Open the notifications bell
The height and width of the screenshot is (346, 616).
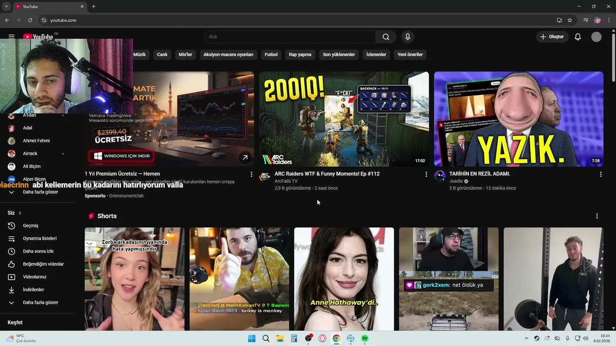578,37
